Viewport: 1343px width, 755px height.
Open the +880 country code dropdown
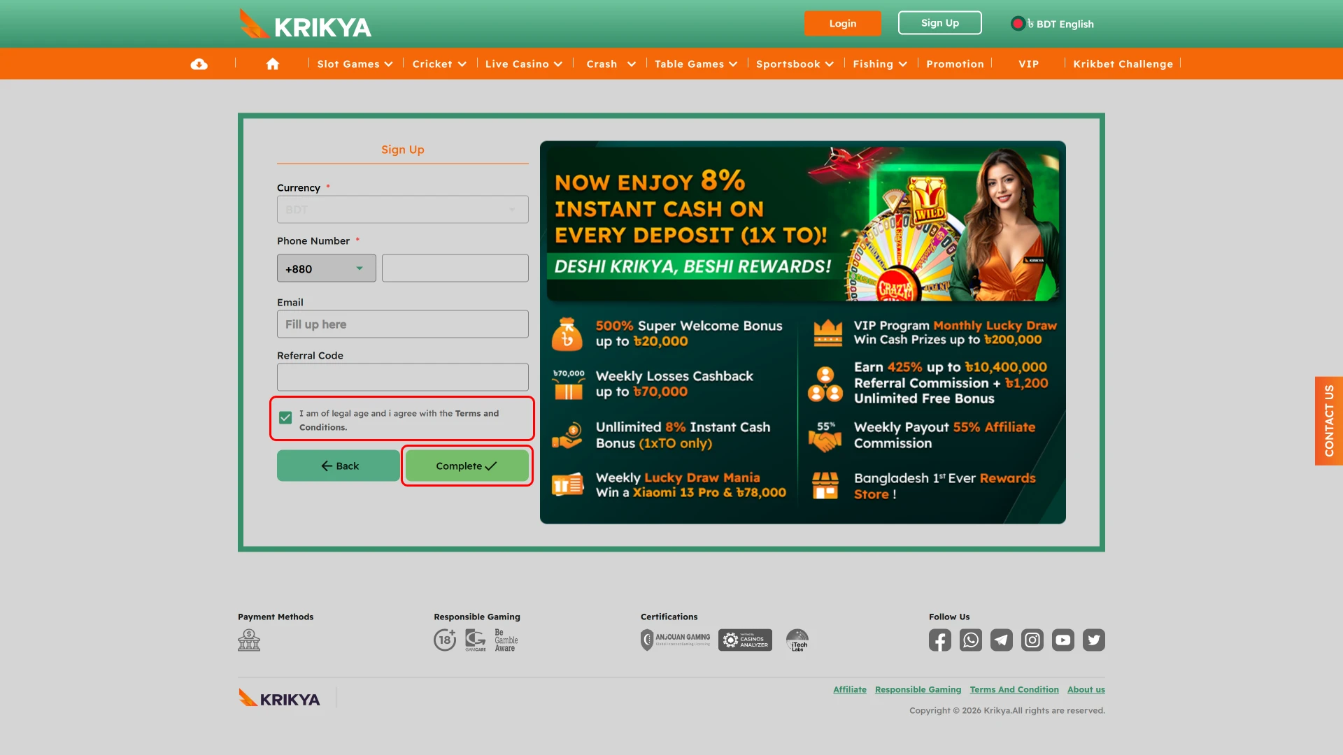tap(326, 268)
